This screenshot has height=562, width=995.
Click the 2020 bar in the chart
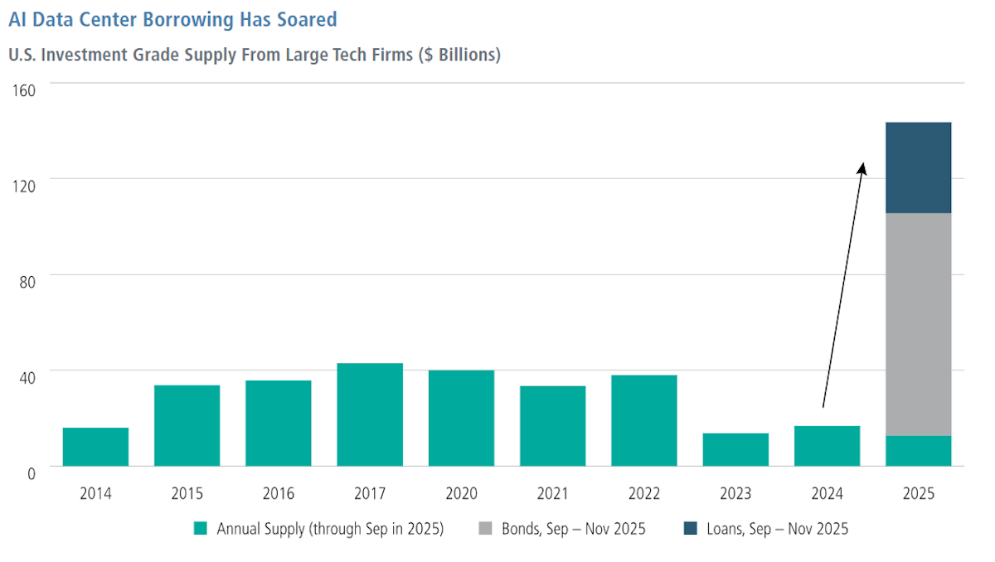point(461,418)
